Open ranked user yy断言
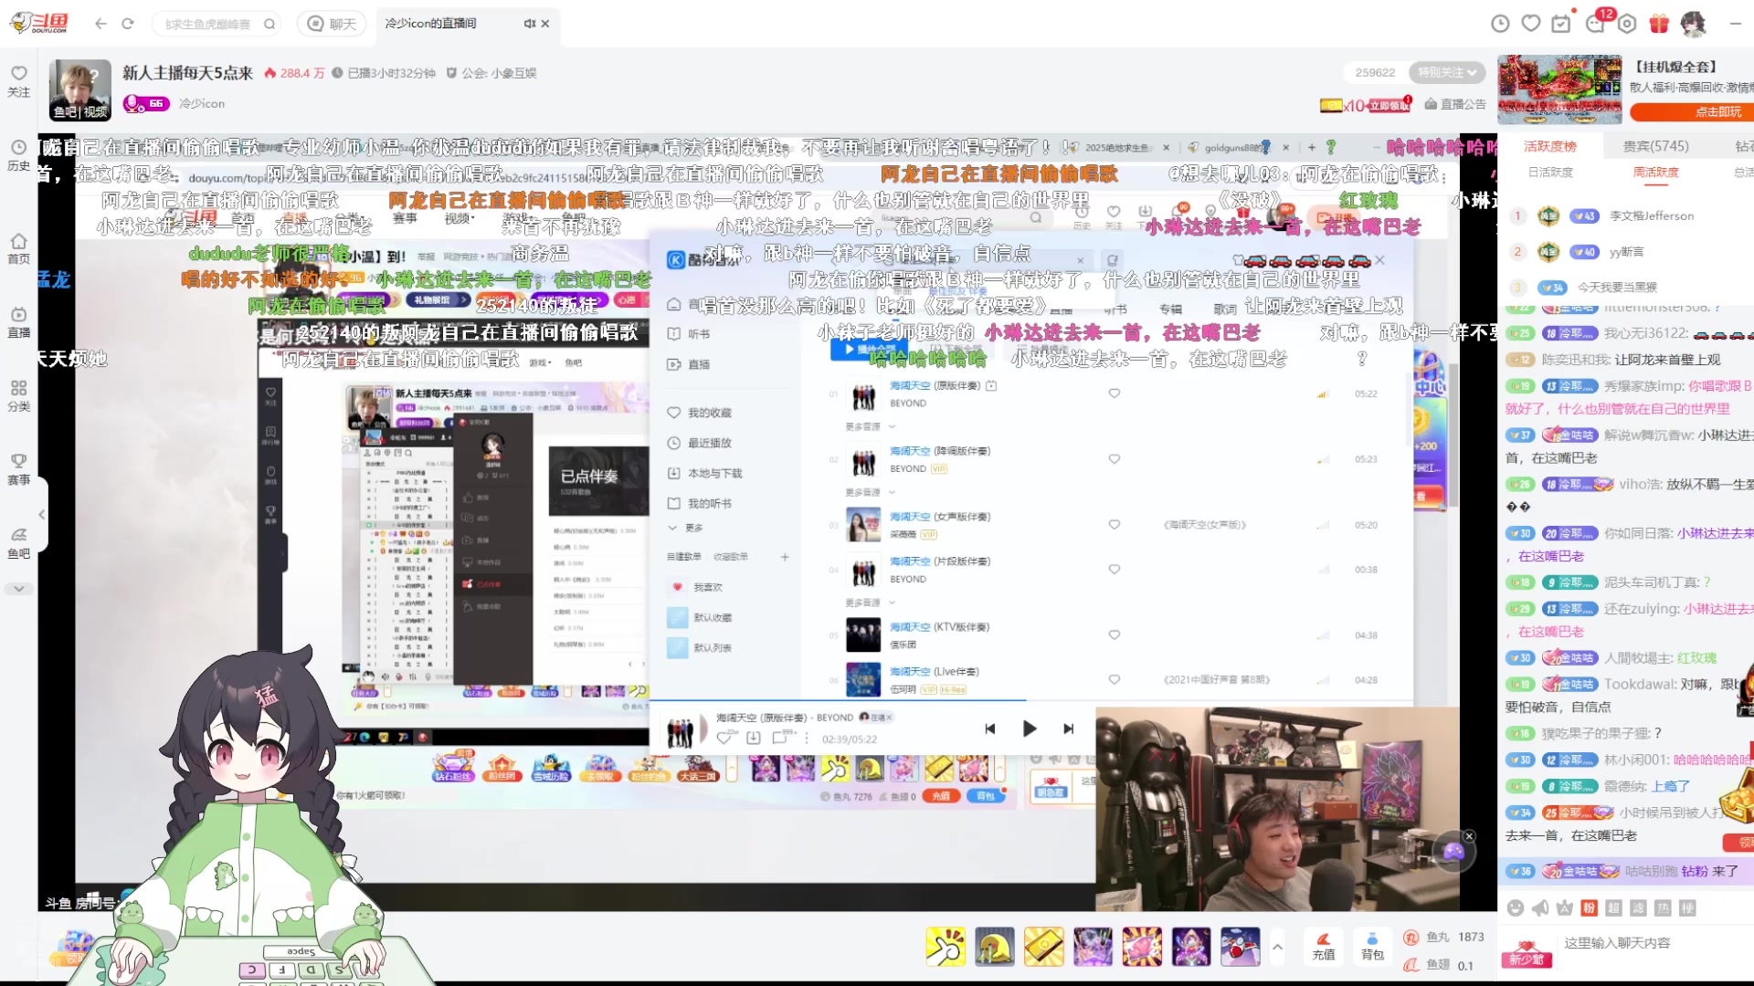Image resolution: width=1754 pixels, height=986 pixels. (1626, 252)
